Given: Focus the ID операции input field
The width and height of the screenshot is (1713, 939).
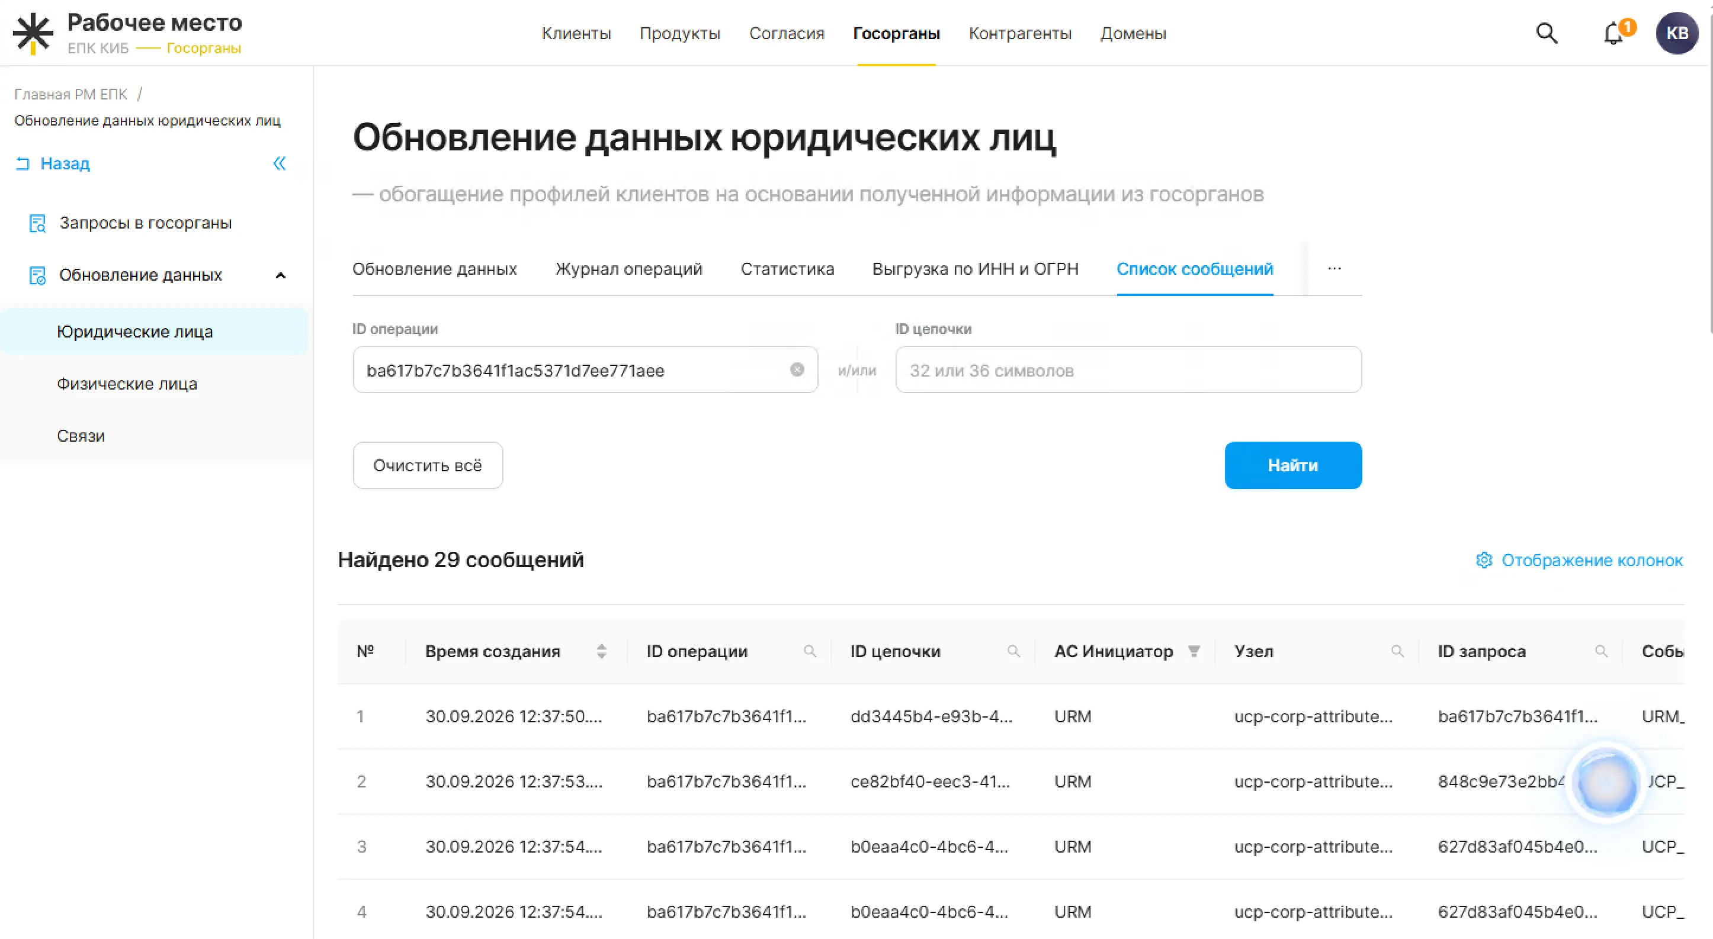Looking at the screenshot, I should click(585, 369).
